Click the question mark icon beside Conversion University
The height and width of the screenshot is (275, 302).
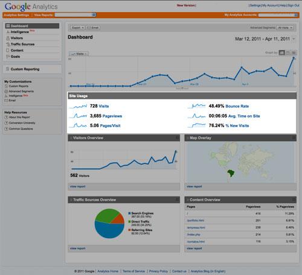6,123
